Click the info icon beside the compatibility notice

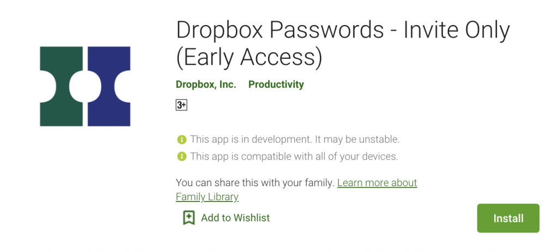pyautogui.click(x=181, y=157)
